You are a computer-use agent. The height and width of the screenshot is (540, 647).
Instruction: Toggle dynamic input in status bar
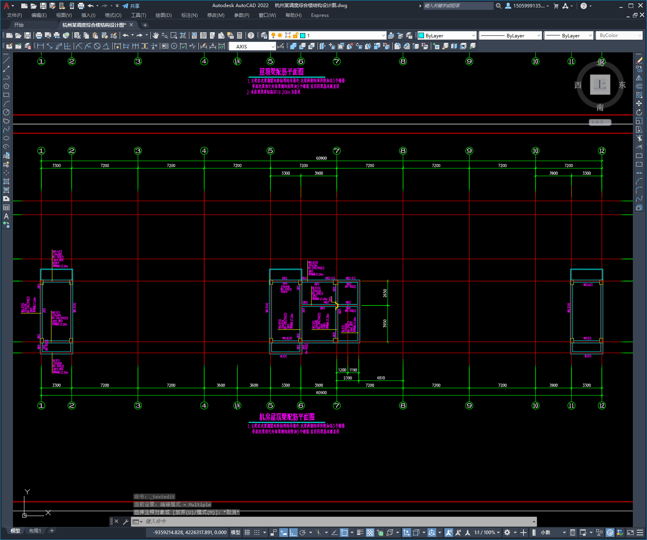[x=283, y=533]
